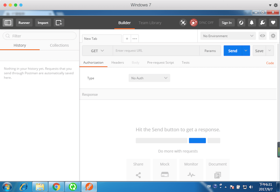Select the Collections sidebar tab

pyautogui.click(x=59, y=45)
